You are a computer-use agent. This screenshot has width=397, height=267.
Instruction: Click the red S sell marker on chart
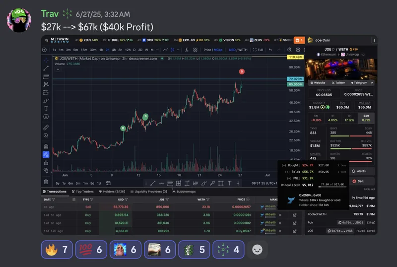pyautogui.click(x=242, y=71)
